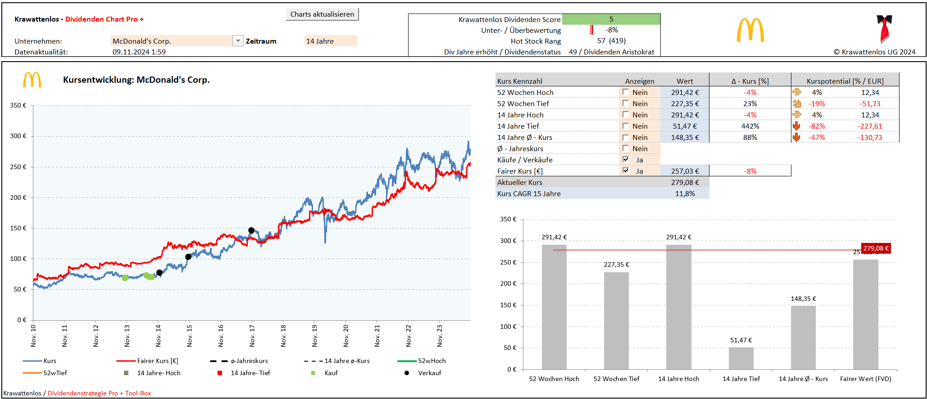
Task: Click the 442% delta Kurs value
Action: tap(750, 126)
